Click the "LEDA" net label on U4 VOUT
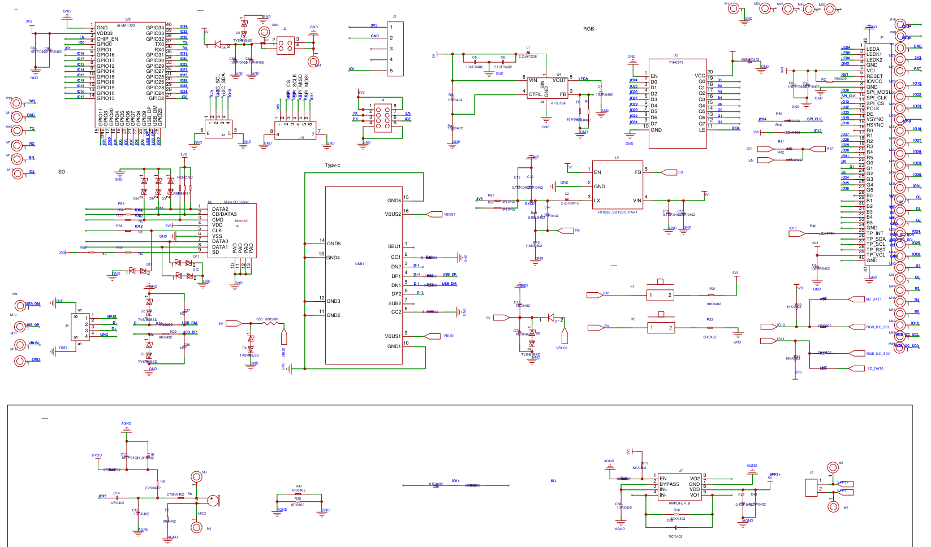This screenshot has height=547, width=931. (x=583, y=79)
